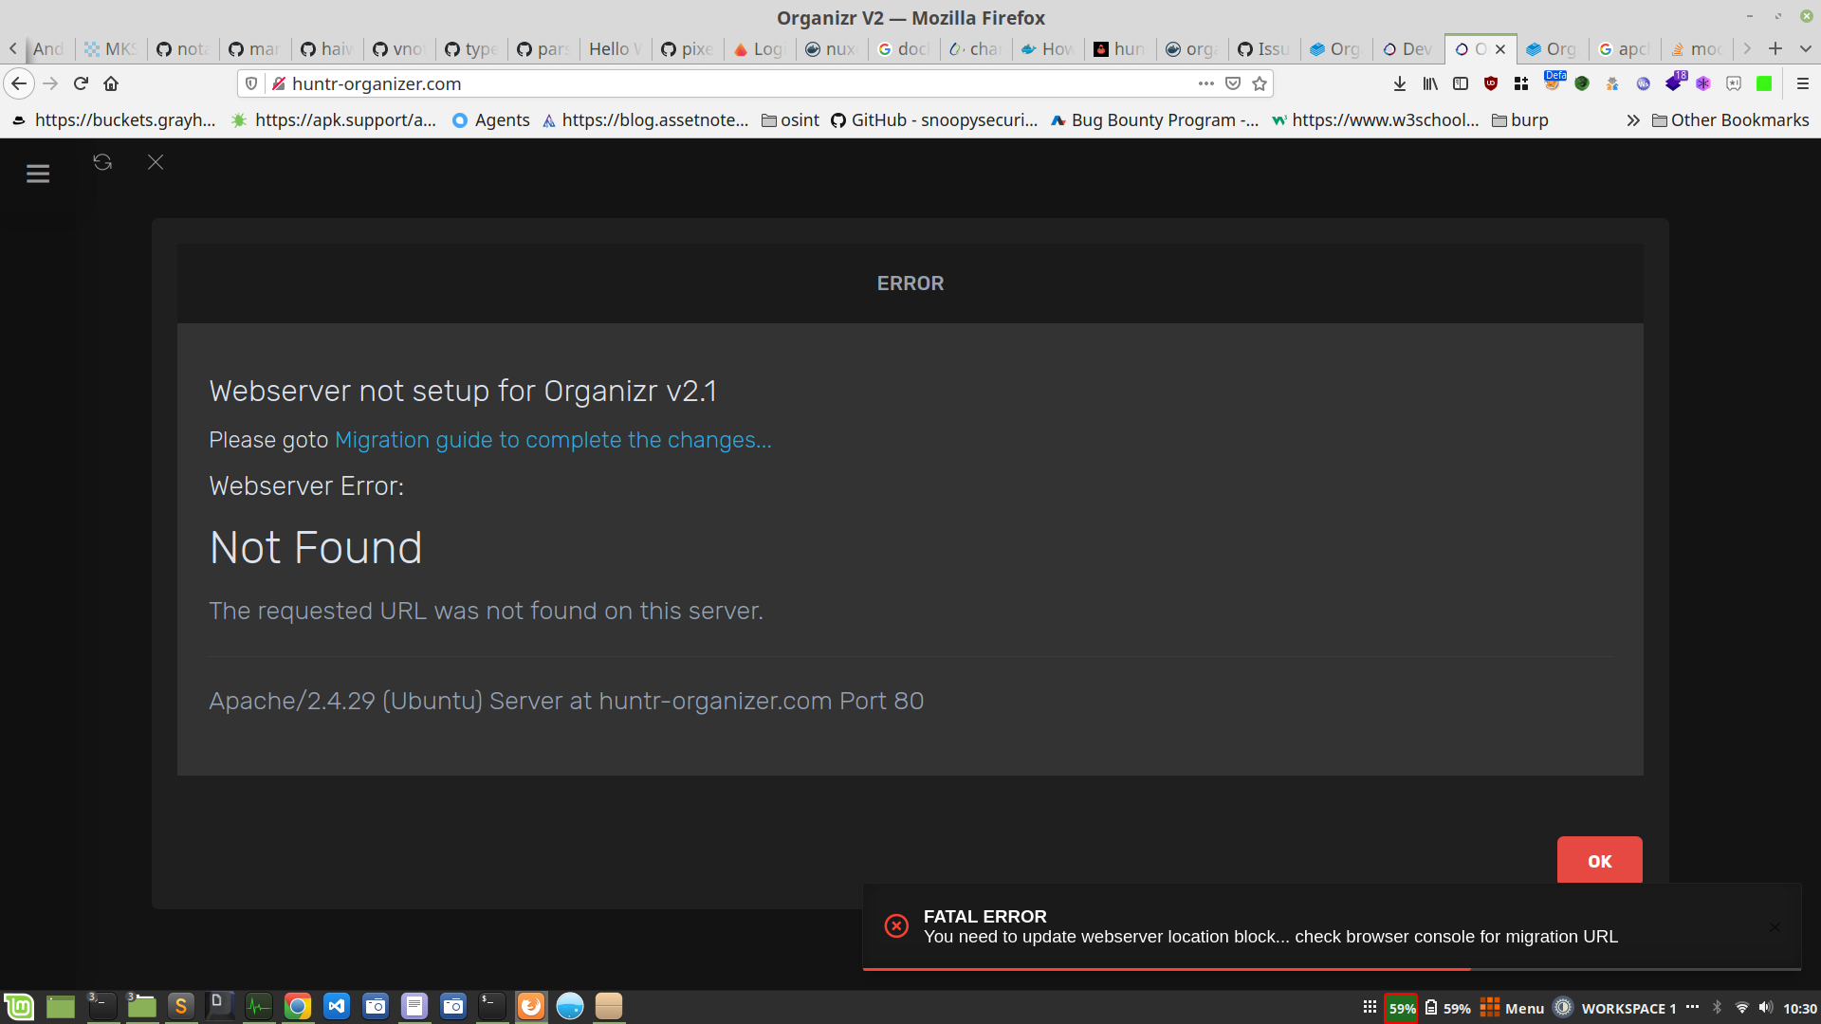Bookmark this page using the star icon
This screenshot has width=1821, height=1024.
pos(1261,83)
